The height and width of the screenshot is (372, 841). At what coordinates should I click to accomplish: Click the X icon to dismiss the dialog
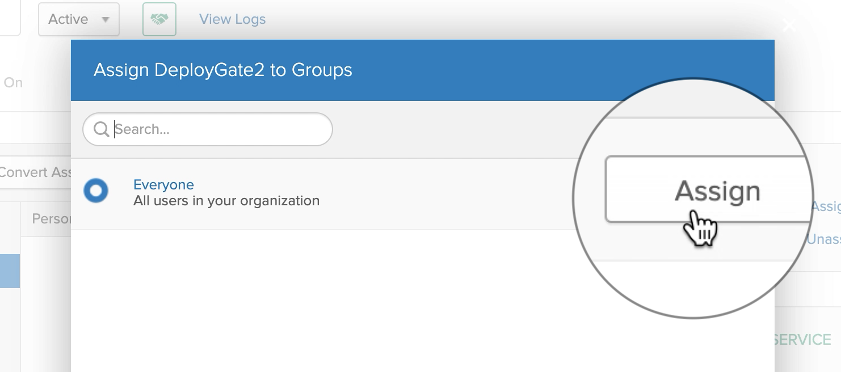pyautogui.click(x=789, y=25)
